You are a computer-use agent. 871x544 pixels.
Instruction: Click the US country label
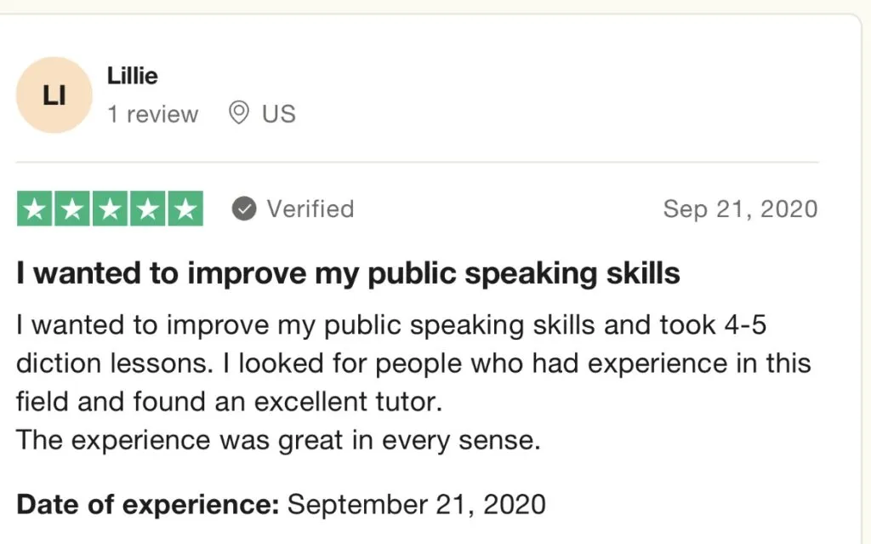[278, 114]
